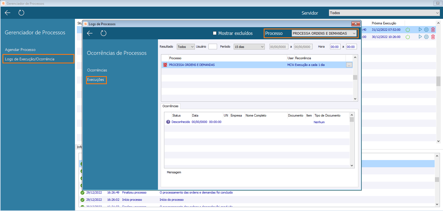Open the Resultado dropdown
443x211 pixels.
(x=186, y=47)
